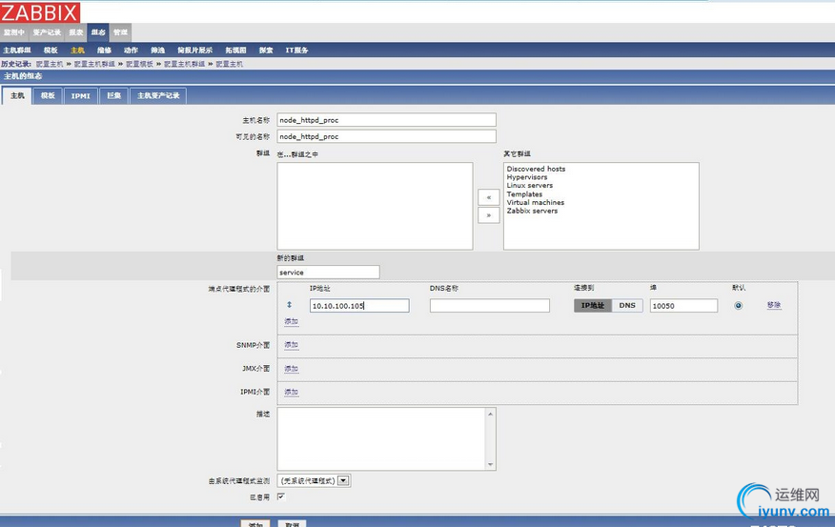The height and width of the screenshot is (527, 835).
Task: Select DNS connect-to toggle
Action: pyautogui.click(x=627, y=306)
